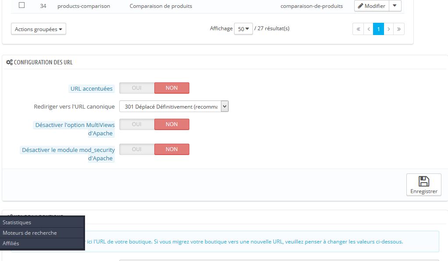Check the products-comparison row checkbox
The image size is (448, 261).
click(22, 5)
